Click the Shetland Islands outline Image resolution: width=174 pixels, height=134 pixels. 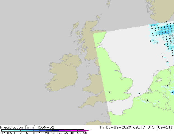pos(109,4)
